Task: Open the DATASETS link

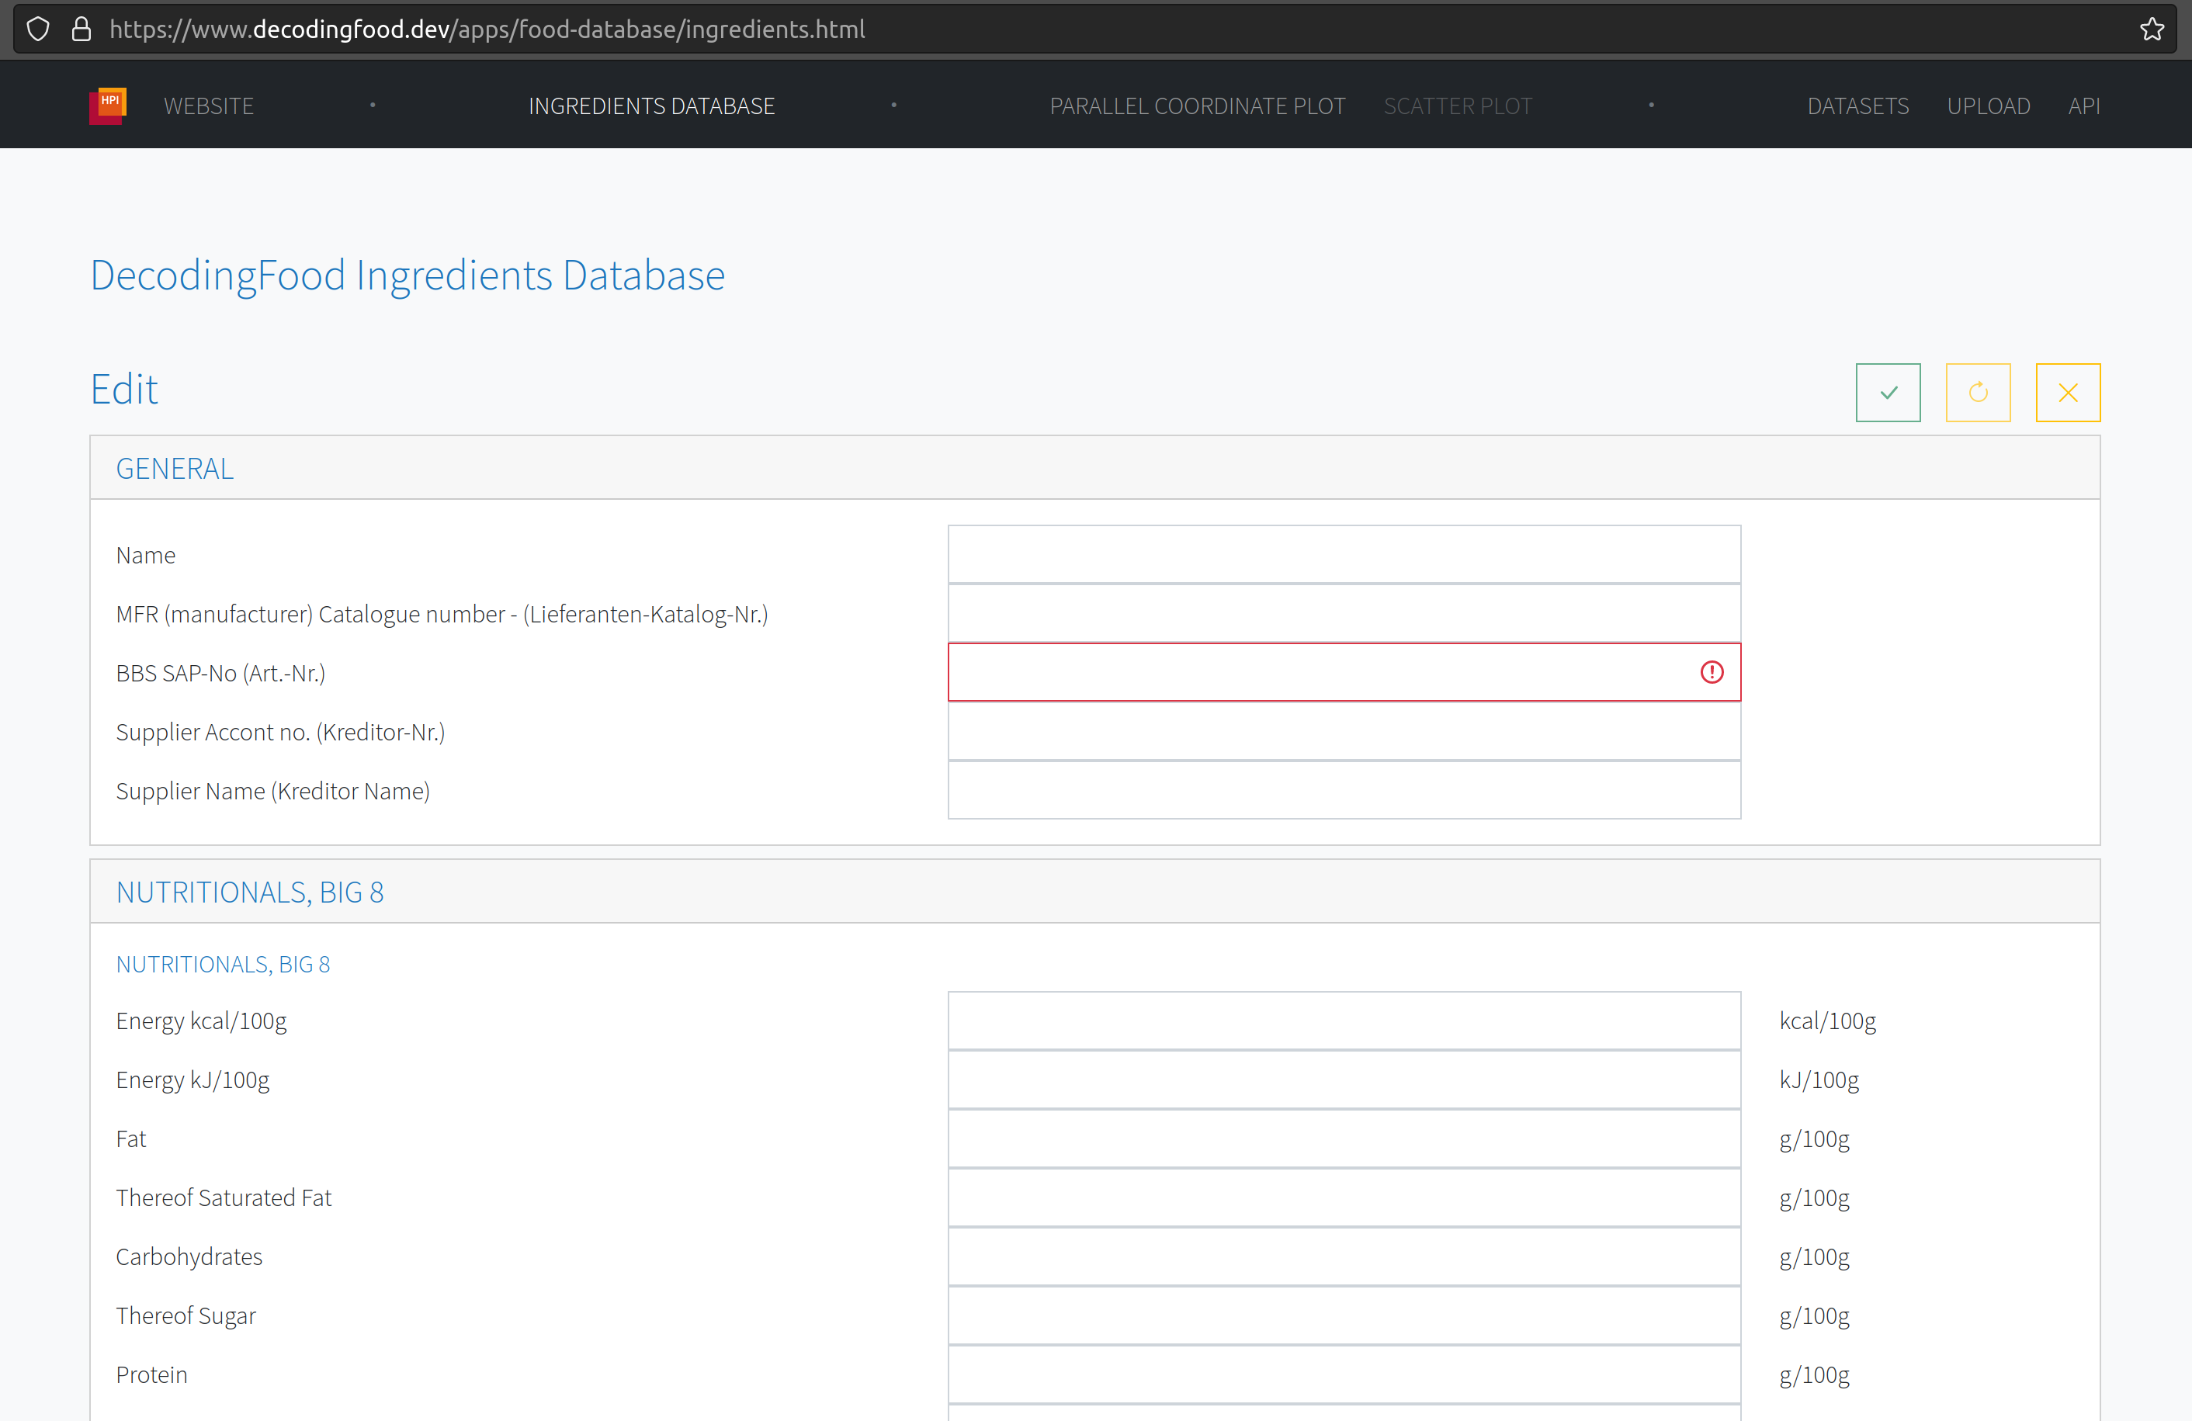Action: coord(1857,106)
